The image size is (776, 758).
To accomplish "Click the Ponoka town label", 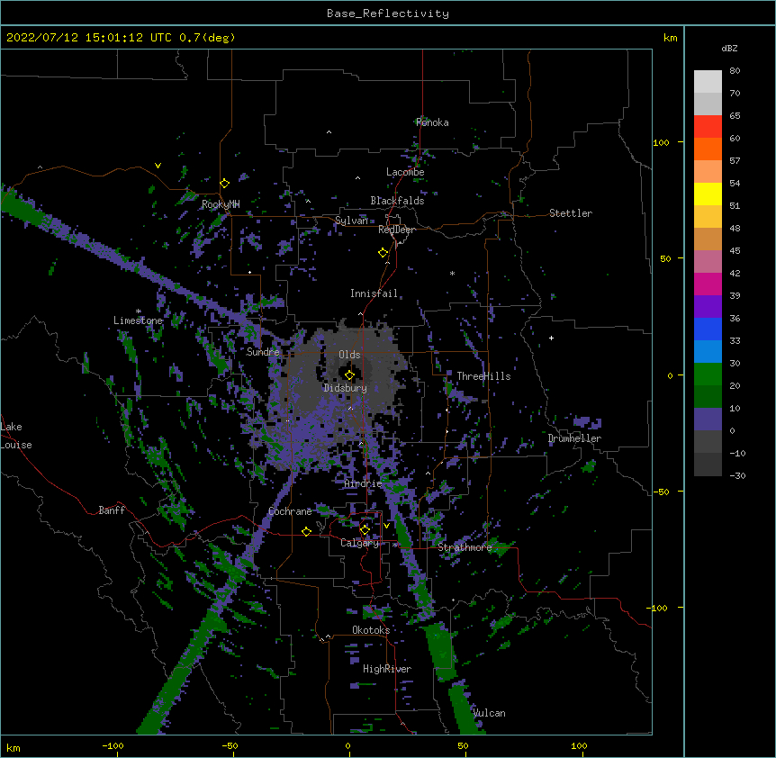I will [432, 122].
